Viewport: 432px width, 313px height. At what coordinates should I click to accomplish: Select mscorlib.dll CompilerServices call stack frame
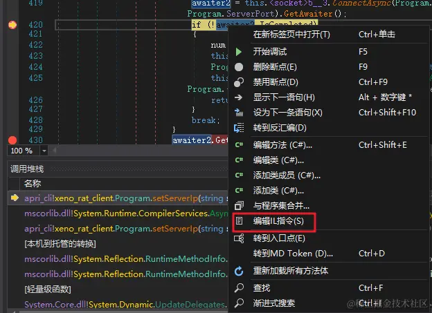[118, 214]
